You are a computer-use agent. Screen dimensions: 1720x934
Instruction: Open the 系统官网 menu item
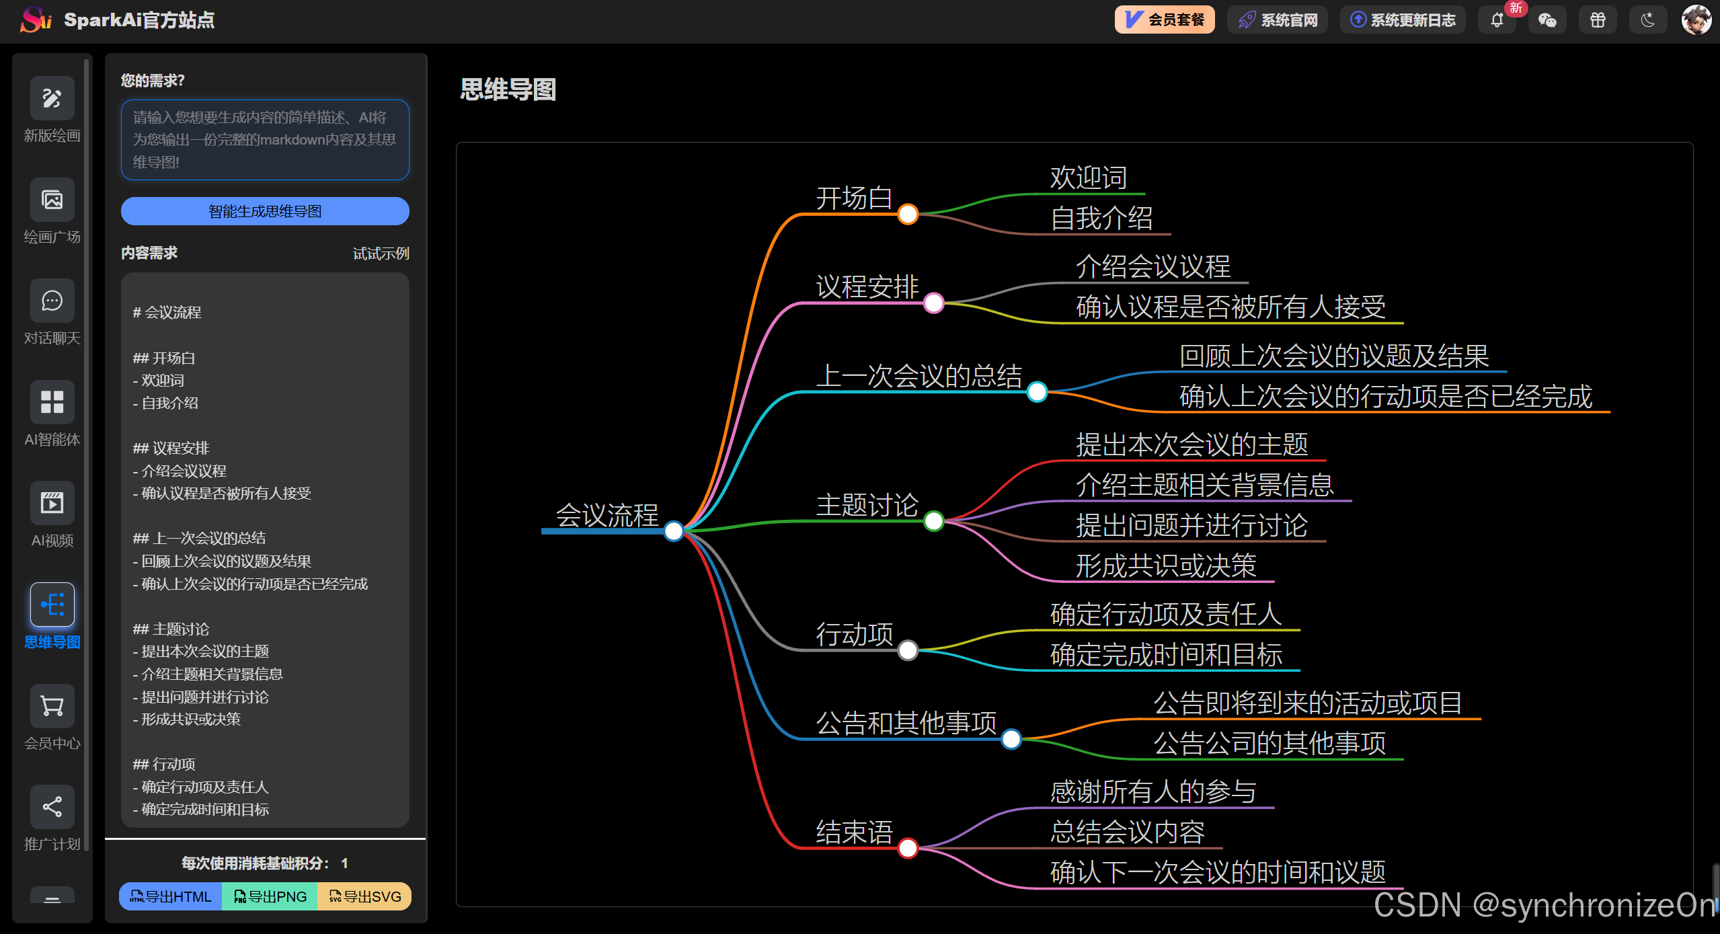click(x=1278, y=20)
